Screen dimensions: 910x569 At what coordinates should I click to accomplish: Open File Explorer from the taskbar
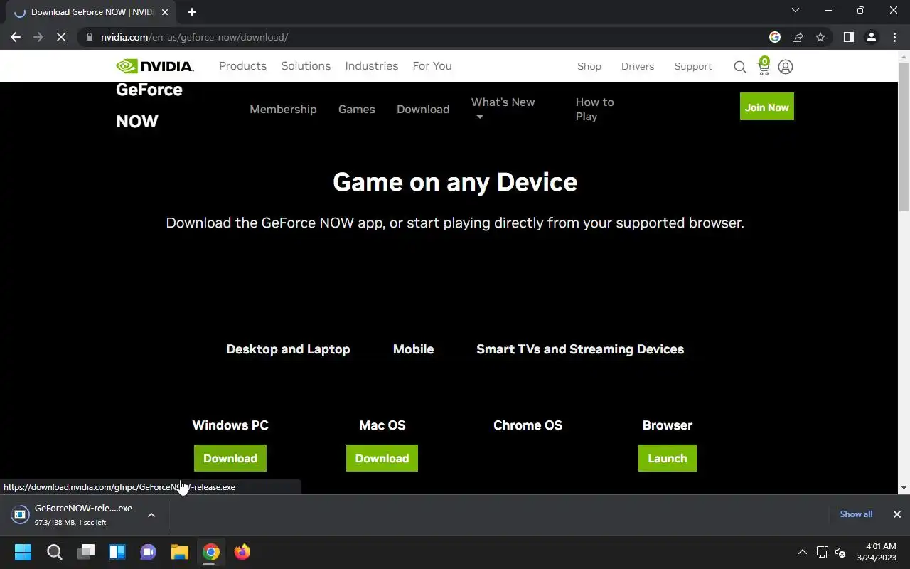click(180, 552)
